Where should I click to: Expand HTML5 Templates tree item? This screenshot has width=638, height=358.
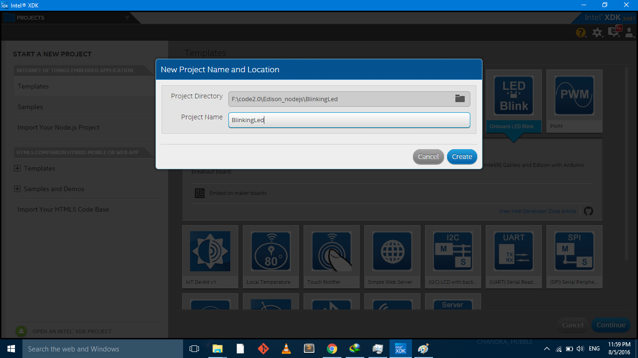pyautogui.click(x=17, y=168)
